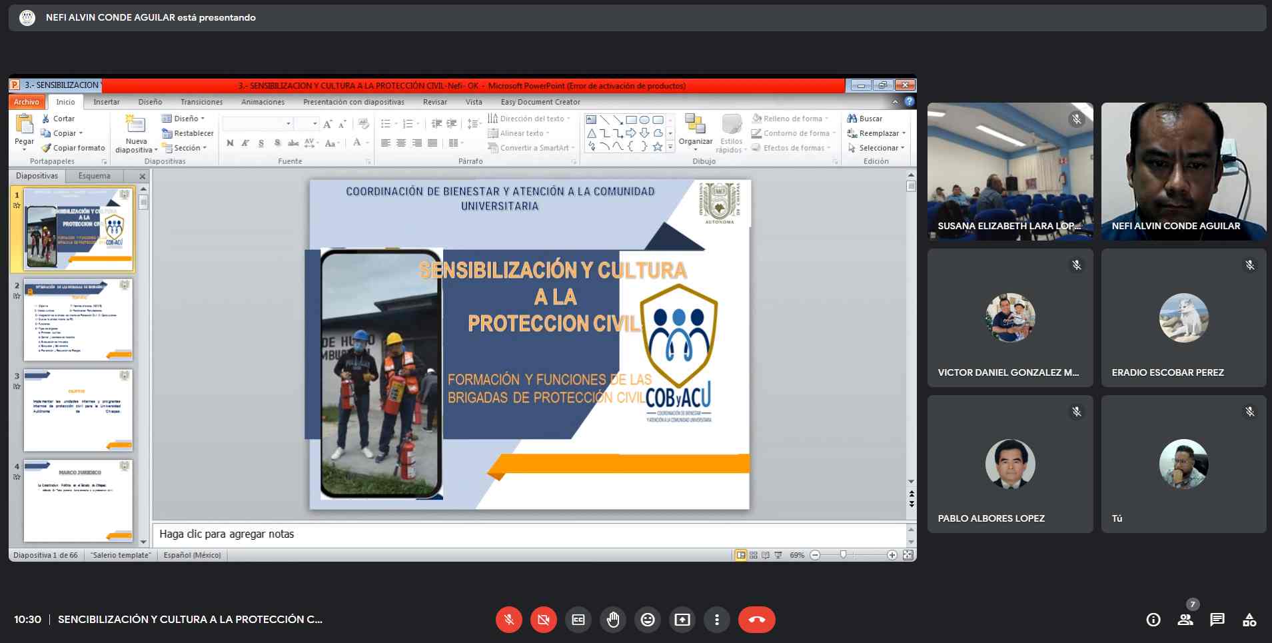Click Copiar formato painter
Screen dimensions: 1272x643
tap(73, 148)
